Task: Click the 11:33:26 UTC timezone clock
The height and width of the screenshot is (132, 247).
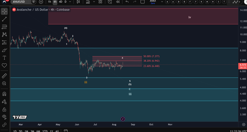Action: [x=238, y=131]
